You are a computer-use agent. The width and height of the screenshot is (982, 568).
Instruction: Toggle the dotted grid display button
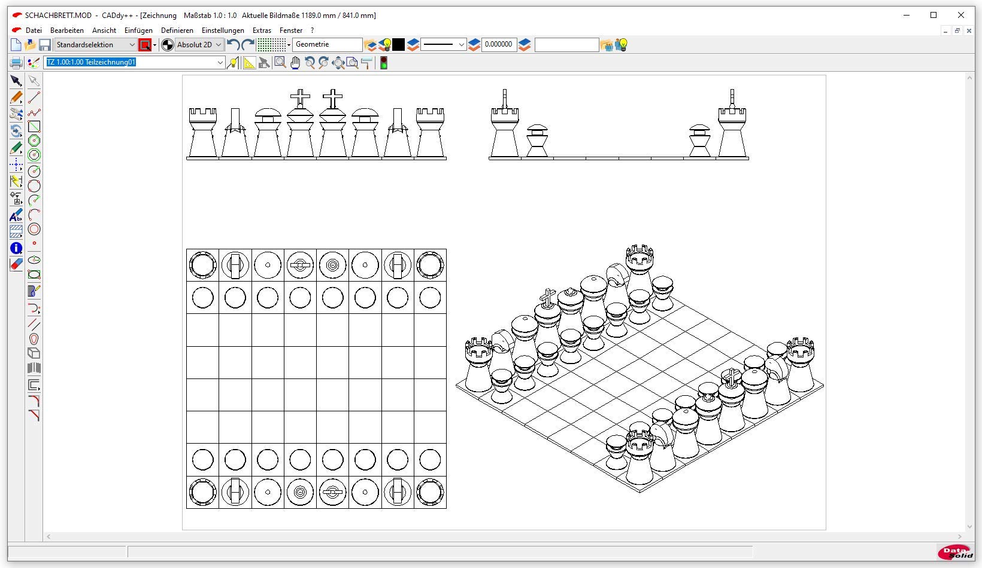pos(272,45)
